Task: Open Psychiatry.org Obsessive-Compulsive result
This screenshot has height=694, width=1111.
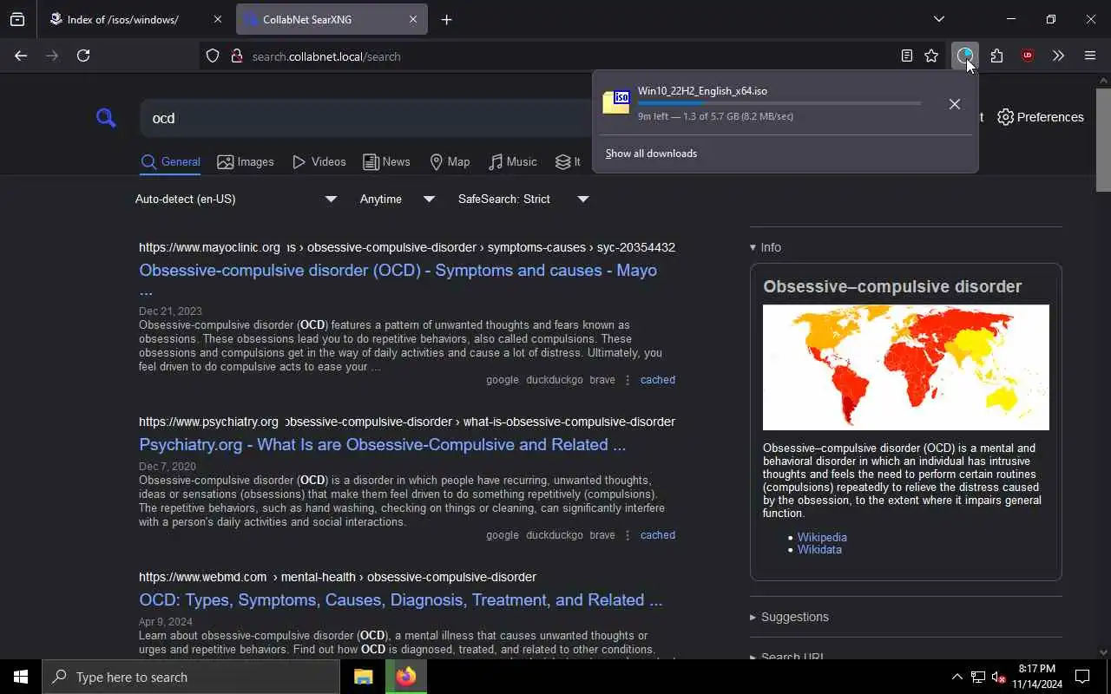Action: [x=382, y=444]
